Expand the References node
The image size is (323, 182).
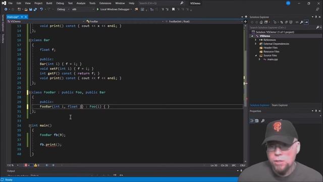256,40
